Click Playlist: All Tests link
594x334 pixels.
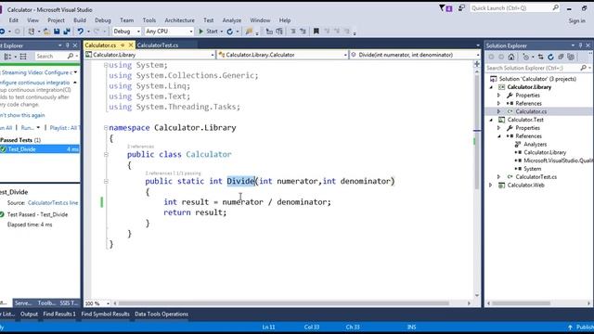coord(64,128)
